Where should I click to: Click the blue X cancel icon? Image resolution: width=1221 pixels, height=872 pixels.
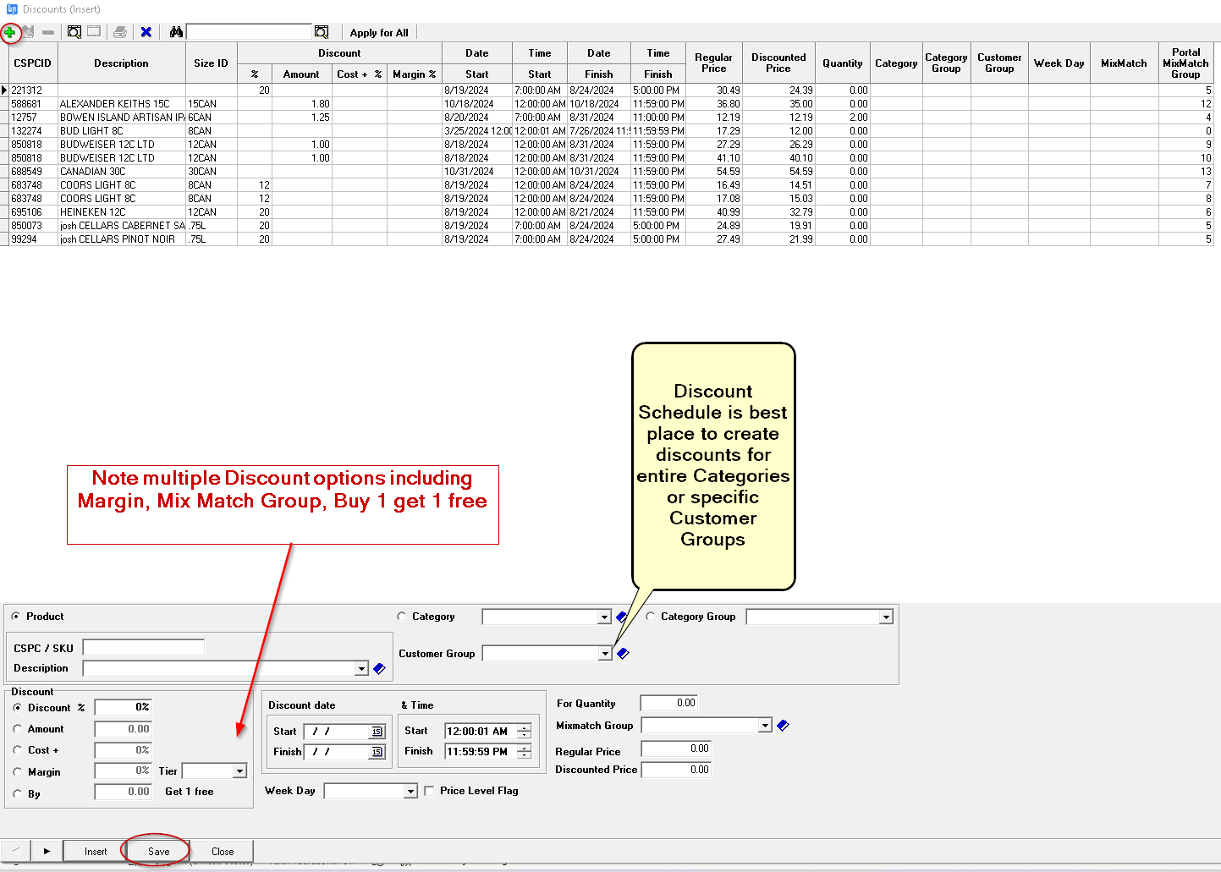coord(146,32)
